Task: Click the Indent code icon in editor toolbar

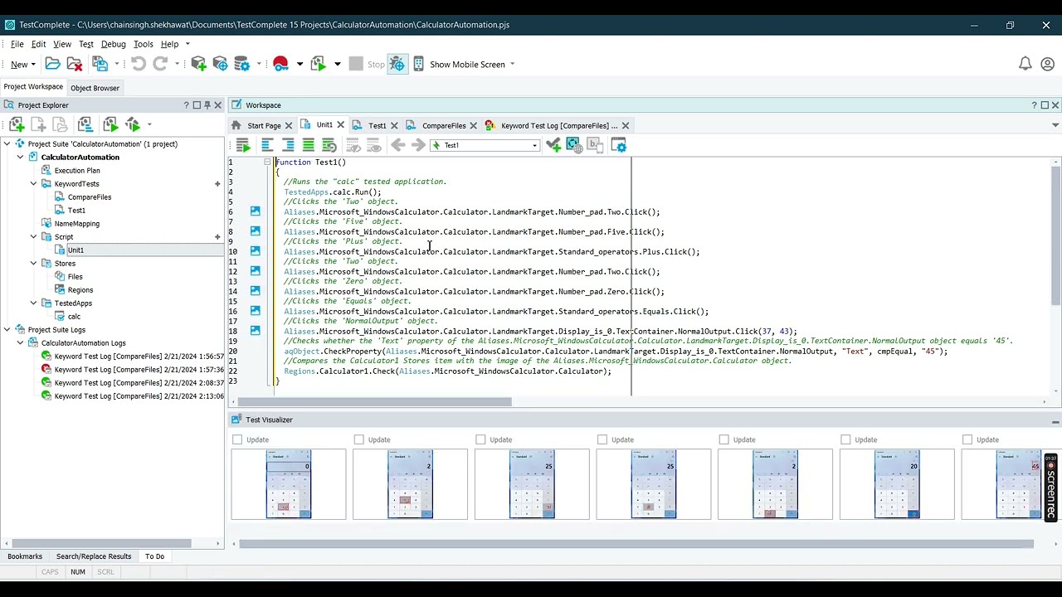Action: pos(288,145)
